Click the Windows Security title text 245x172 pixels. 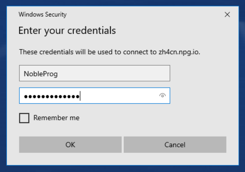[43, 15]
